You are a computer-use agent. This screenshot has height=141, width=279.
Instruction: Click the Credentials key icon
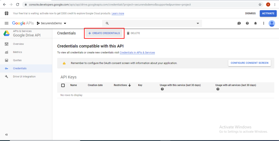[7, 68]
